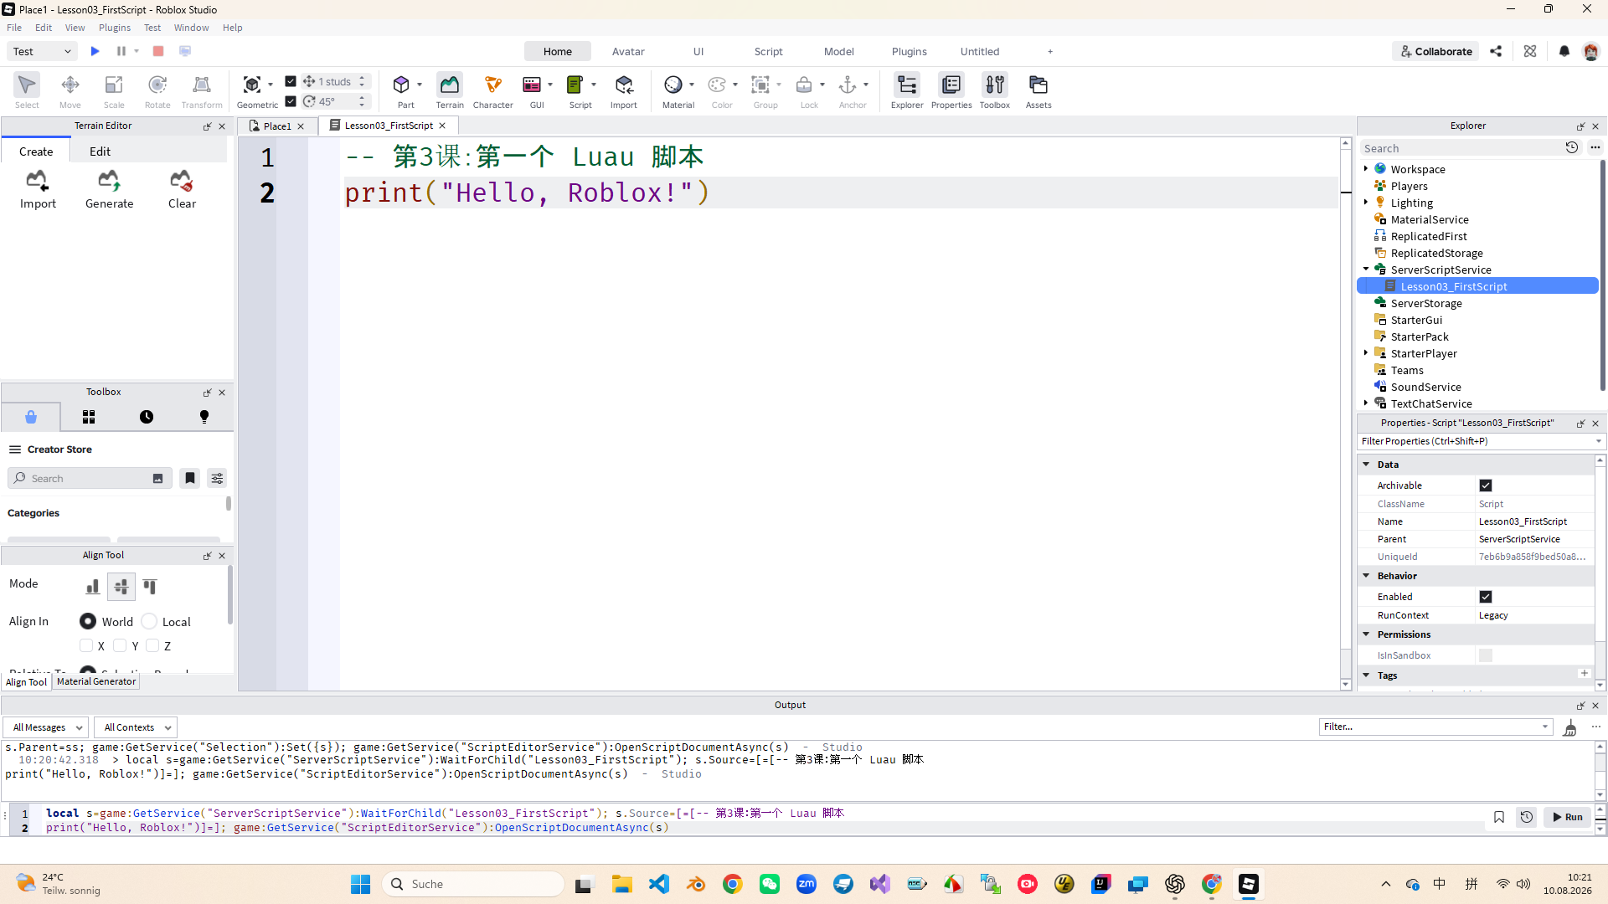
Task: Collapse the Behavior properties section
Action: point(1367,575)
